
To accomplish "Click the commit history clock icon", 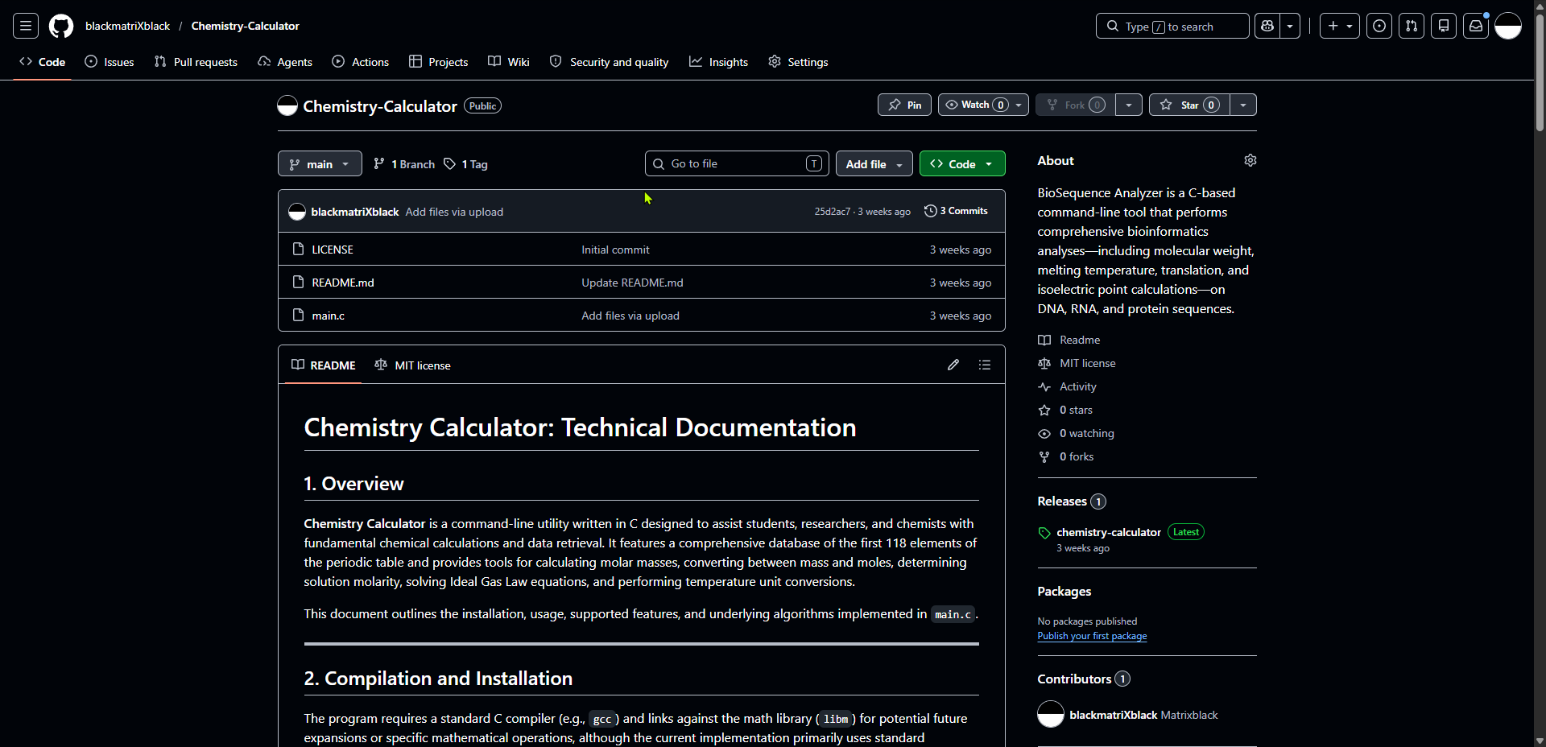I will click(931, 211).
